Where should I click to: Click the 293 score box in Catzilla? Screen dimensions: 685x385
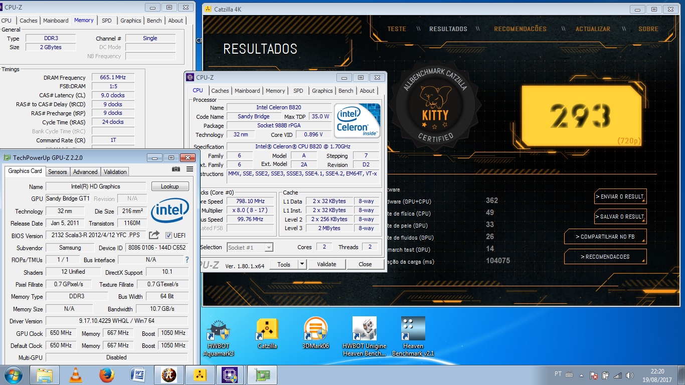582,116
